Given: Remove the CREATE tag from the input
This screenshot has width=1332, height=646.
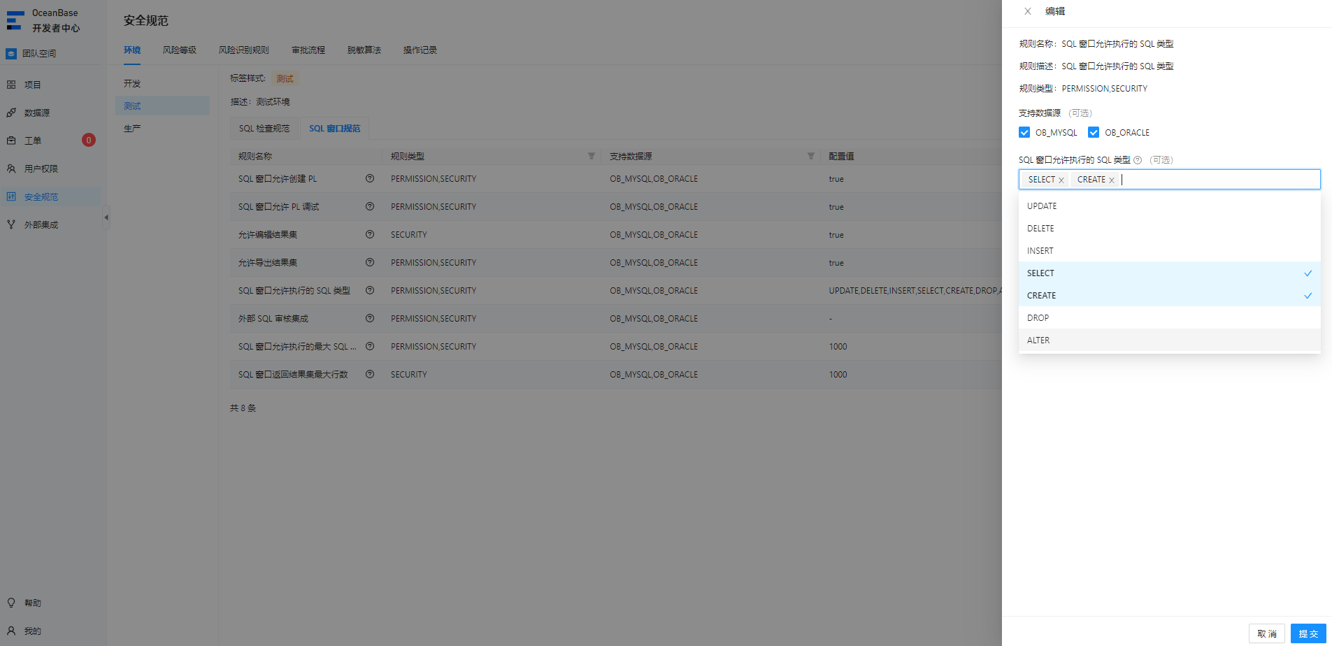Looking at the screenshot, I should [1112, 180].
